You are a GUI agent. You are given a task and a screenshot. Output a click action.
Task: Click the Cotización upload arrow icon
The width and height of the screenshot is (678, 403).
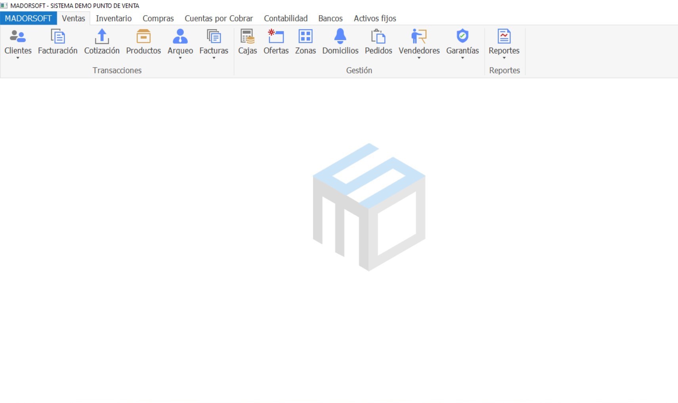click(101, 37)
